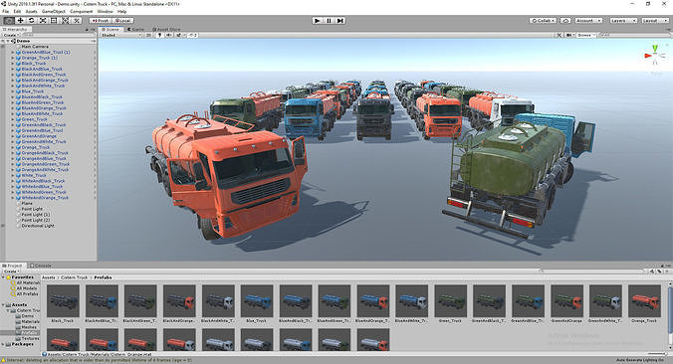The height and width of the screenshot is (364, 673).
Task: Expand the Packages folder
Action: [3, 344]
